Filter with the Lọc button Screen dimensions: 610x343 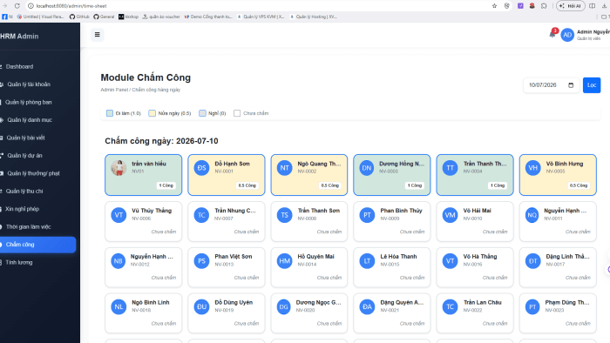592,85
